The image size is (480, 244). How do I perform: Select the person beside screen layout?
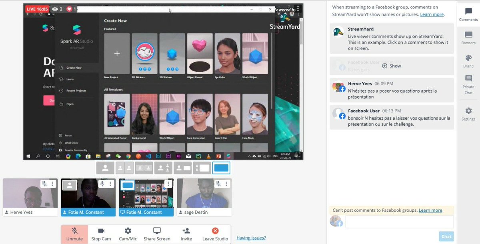point(182,168)
